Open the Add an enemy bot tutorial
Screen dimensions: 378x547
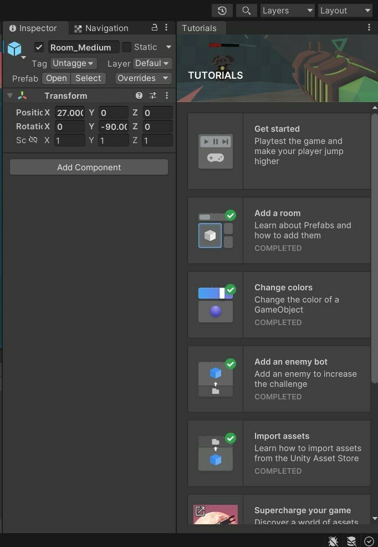point(279,379)
